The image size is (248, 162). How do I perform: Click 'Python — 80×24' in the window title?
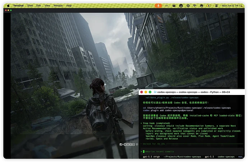(x=220, y=92)
